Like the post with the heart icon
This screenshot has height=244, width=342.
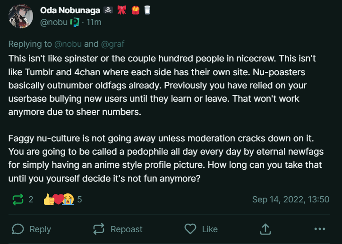click(x=190, y=229)
